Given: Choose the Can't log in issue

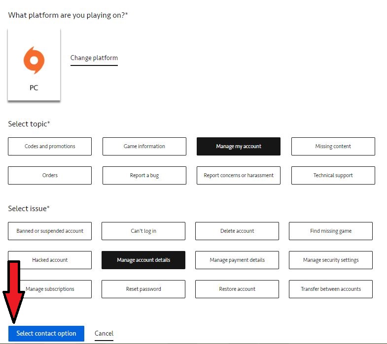Looking at the screenshot, I should (x=143, y=231).
